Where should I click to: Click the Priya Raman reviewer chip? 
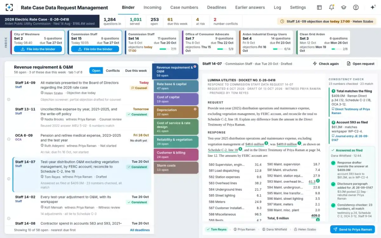tap(244, 229)
